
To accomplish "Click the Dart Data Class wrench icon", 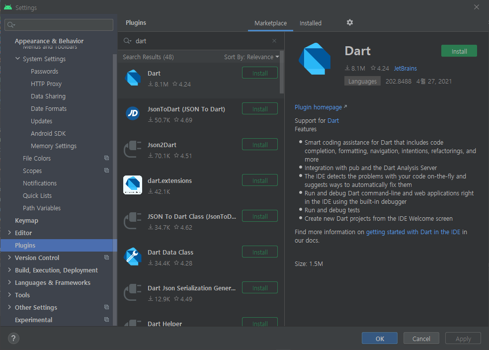I will 133,257.
